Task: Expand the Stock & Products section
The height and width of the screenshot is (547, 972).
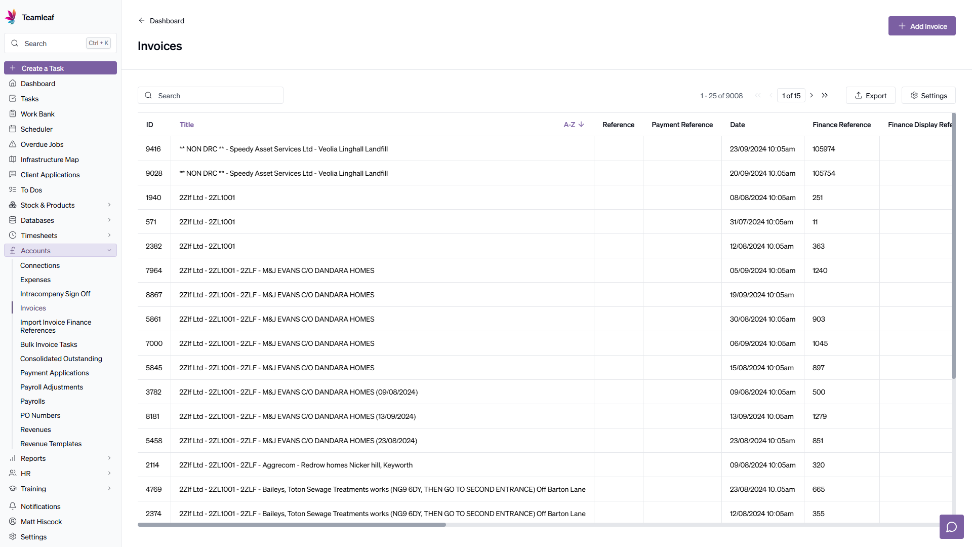Action: click(x=47, y=205)
